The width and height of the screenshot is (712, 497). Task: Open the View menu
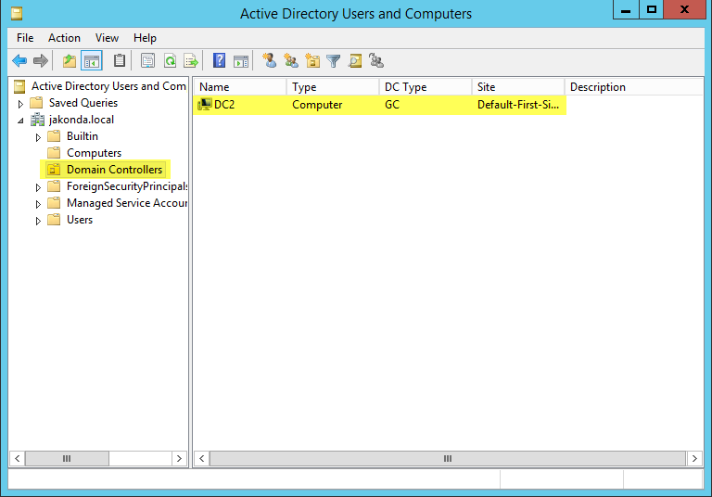pyautogui.click(x=107, y=38)
